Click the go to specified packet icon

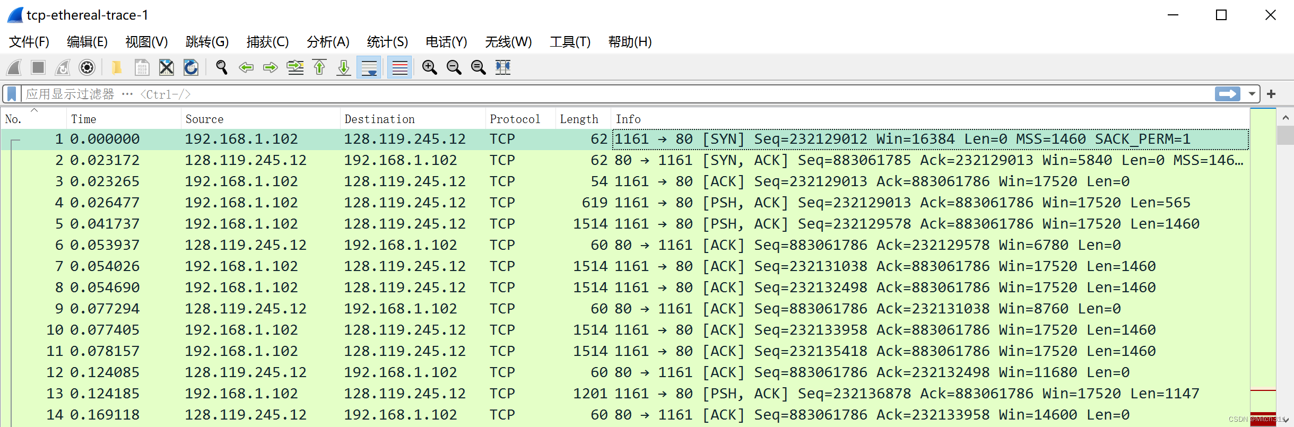pyautogui.click(x=295, y=67)
